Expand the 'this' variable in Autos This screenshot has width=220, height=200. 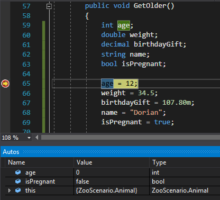click(10, 190)
